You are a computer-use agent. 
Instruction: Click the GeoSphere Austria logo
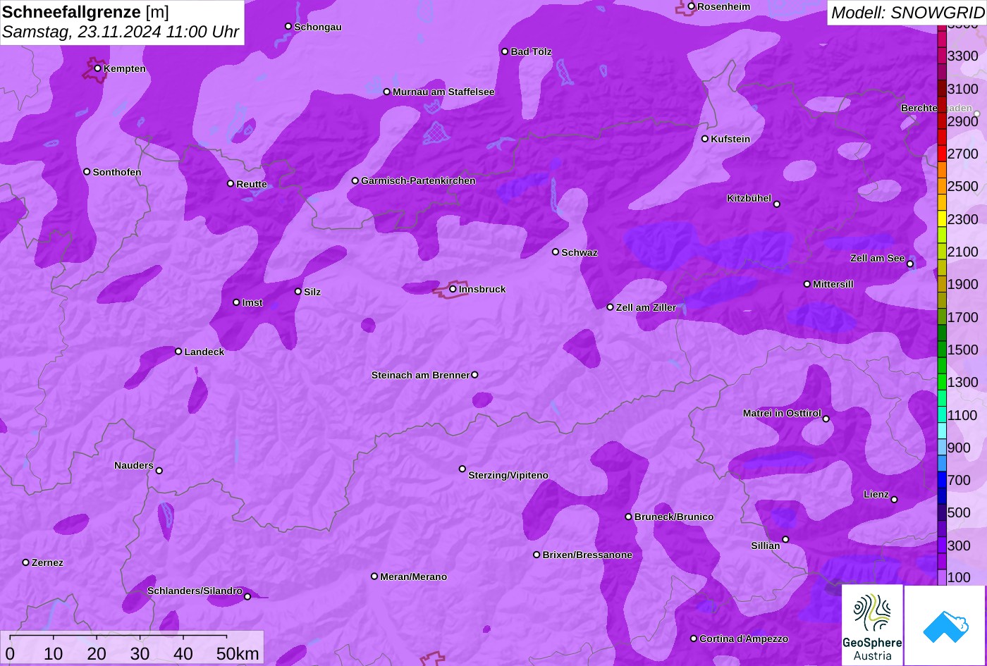(x=872, y=625)
